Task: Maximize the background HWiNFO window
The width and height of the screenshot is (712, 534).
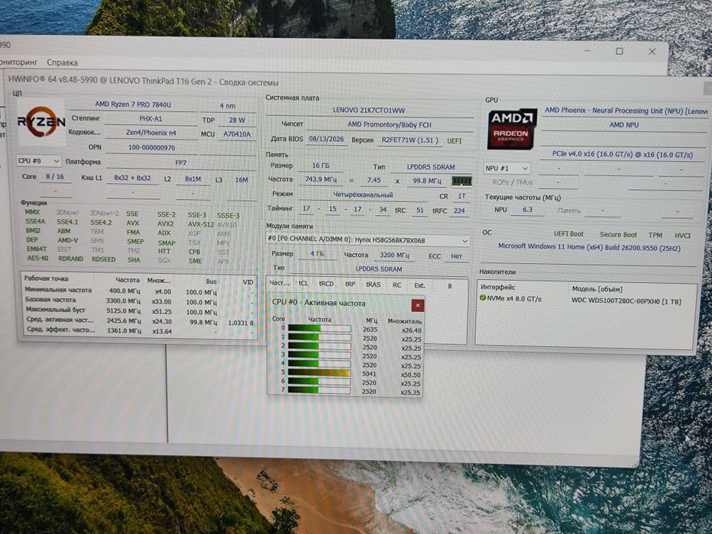Action: [619, 51]
